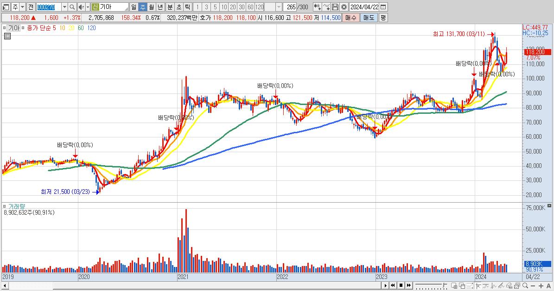Zoom out the chart with minus icon
Viewport: 554px width, 291px height.
(533, 286)
